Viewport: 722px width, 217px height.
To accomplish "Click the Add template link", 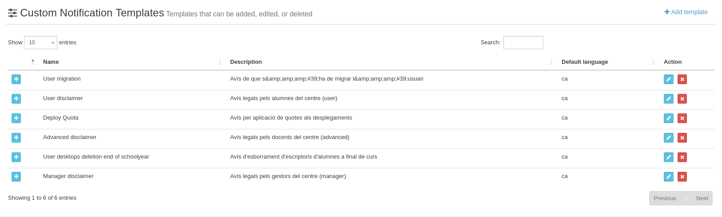I will pos(686,12).
